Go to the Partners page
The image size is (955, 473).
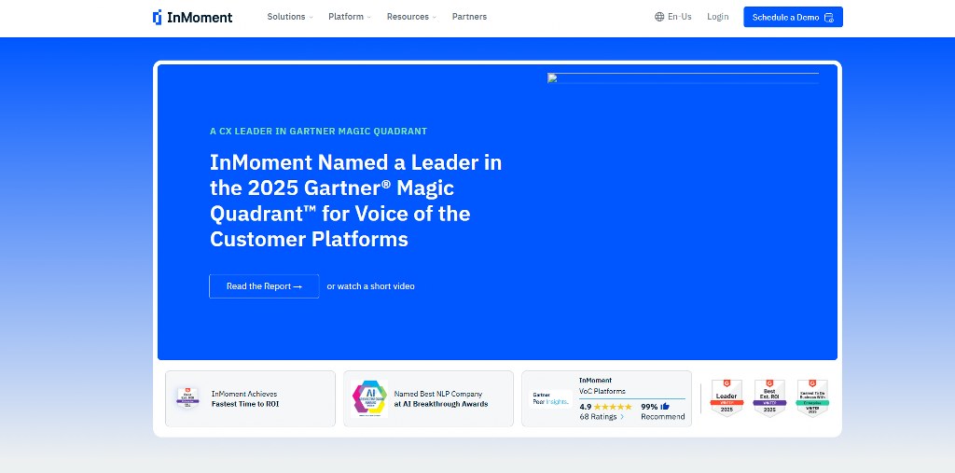pyautogui.click(x=470, y=17)
